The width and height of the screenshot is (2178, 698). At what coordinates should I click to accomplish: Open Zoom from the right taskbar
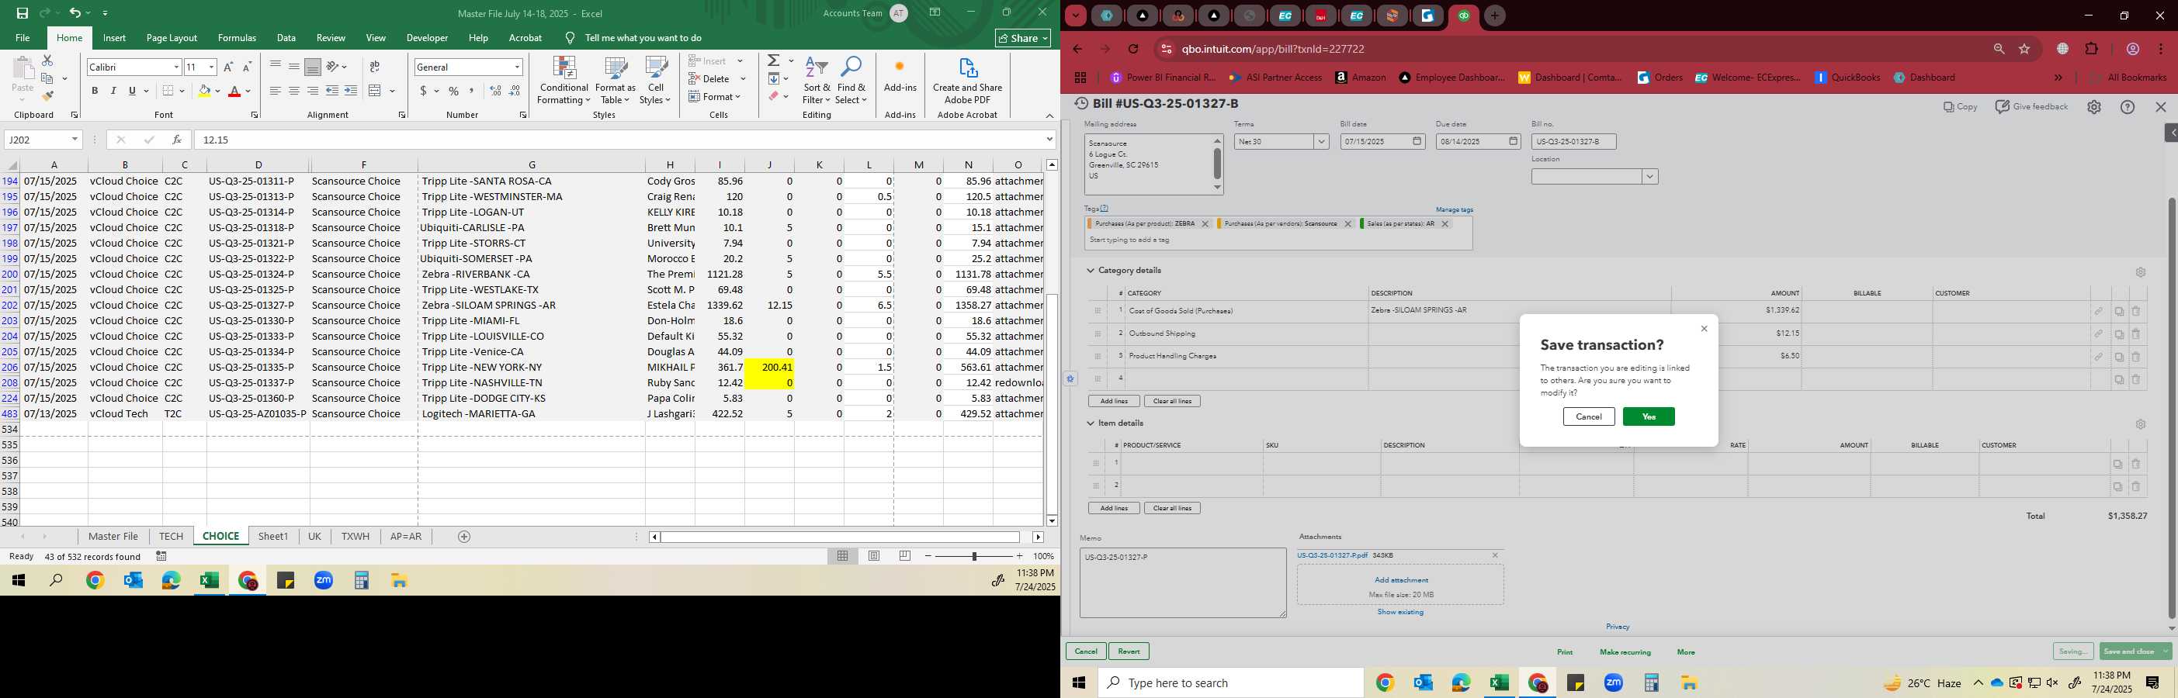pos(1613,682)
